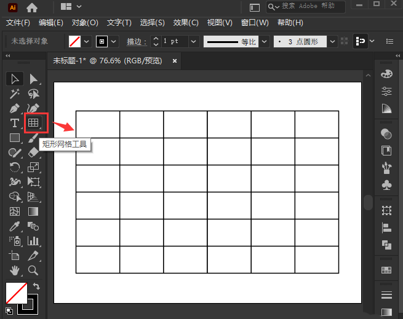The image size is (403, 319).
Task: Open the control bar list menu
Action: [389, 41]
